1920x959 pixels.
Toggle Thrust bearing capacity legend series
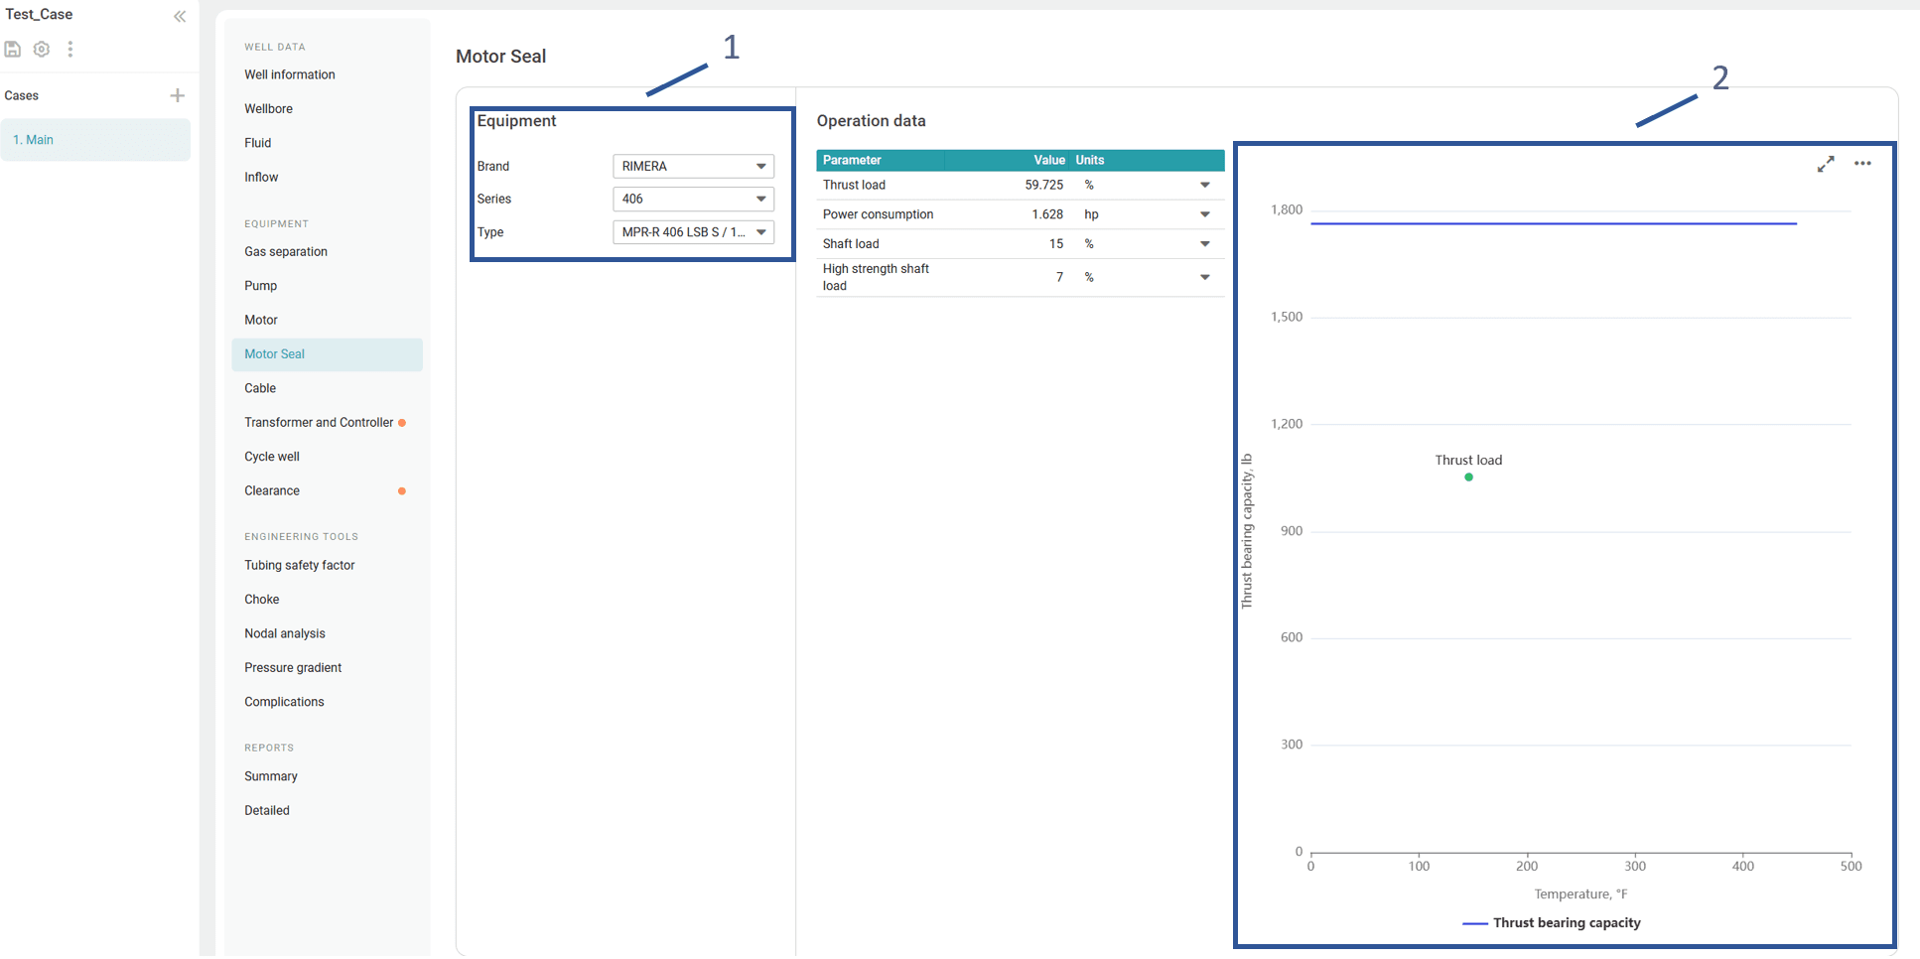click(x=1552, y=922)
